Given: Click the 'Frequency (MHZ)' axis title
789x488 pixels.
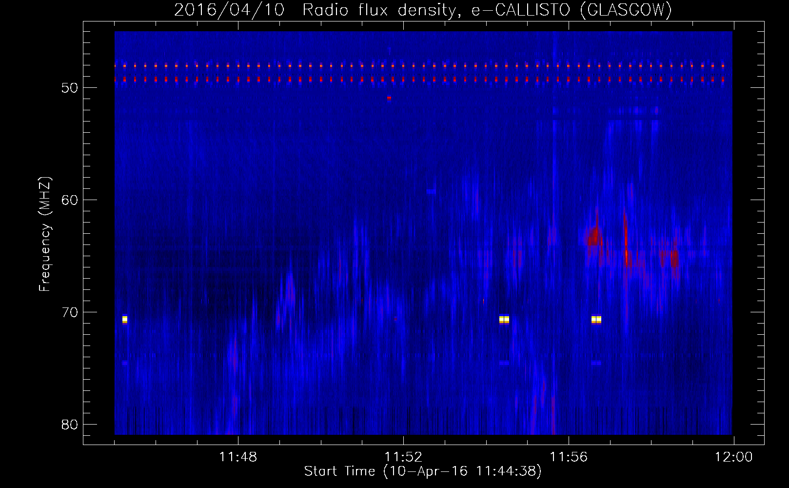Looking at the screenshot, I should [45, 234].
